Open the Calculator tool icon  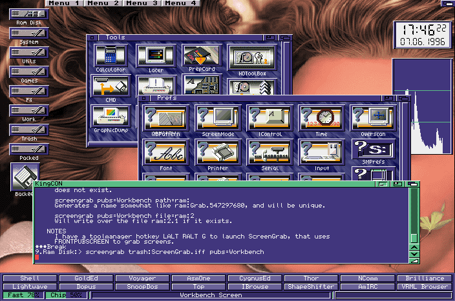[x=109, y=56]
